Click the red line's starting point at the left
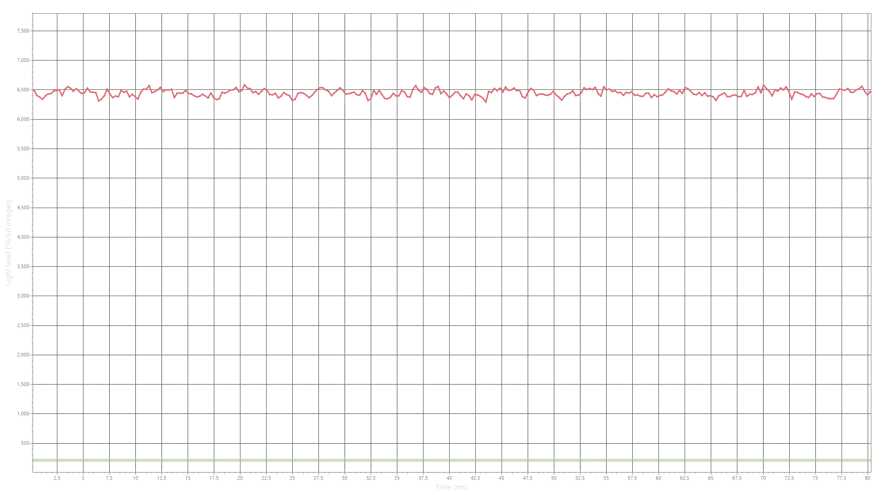 click(33, 90)
